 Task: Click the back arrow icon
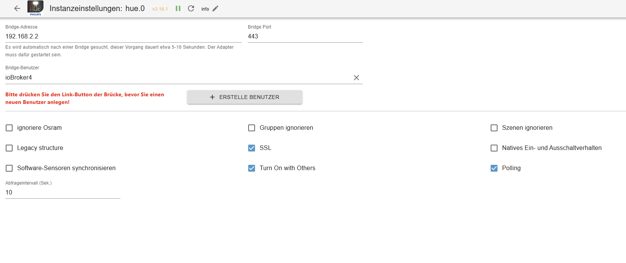pos(17,8)
